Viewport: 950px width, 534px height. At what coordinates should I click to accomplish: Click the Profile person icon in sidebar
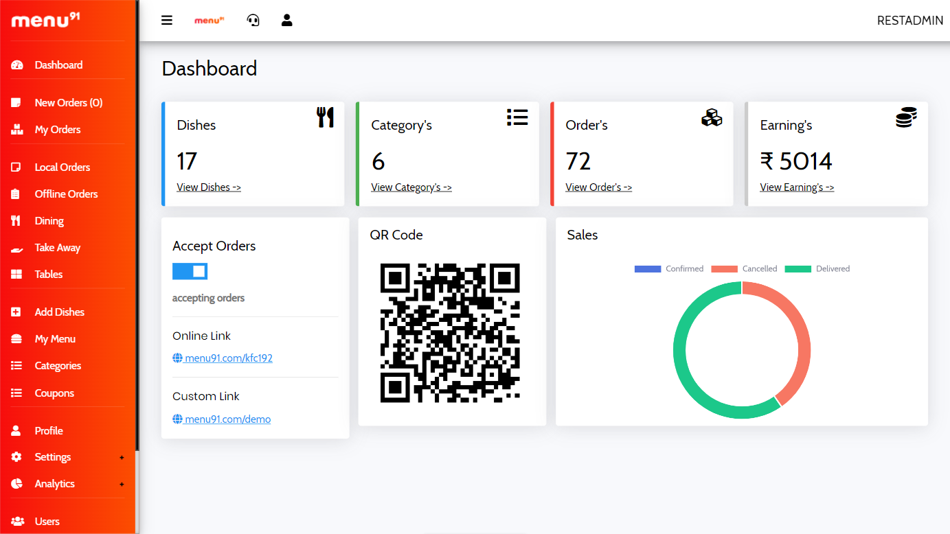coord(16,431)
